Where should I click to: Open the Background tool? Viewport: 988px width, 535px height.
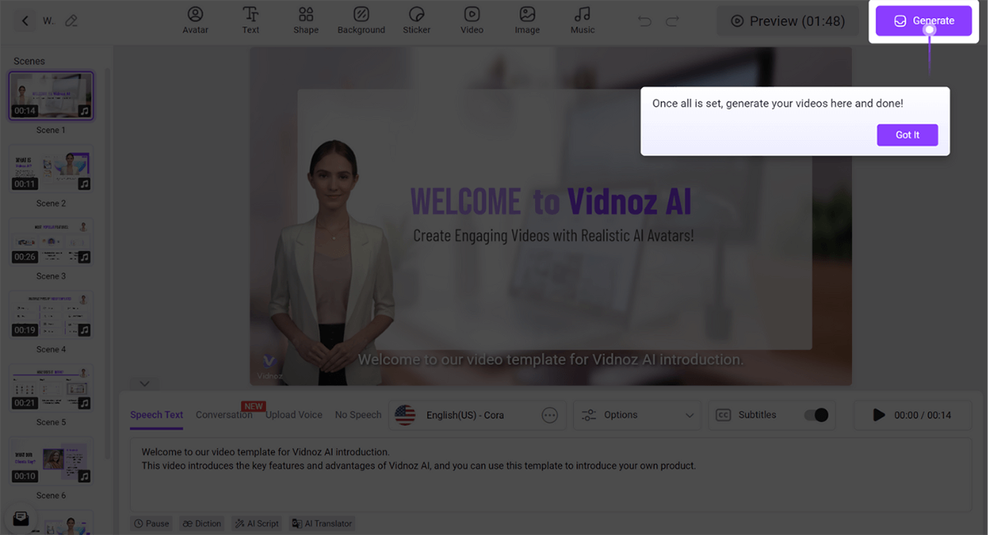[x=361, y=21]
